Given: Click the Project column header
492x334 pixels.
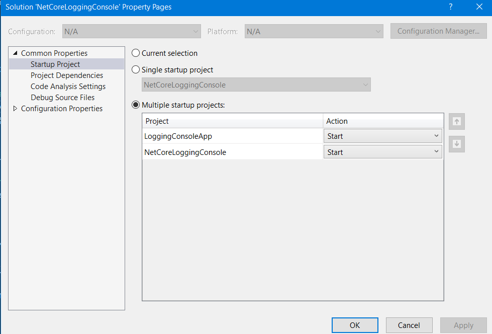Looking at the screenshot, I should pos(232,121).
